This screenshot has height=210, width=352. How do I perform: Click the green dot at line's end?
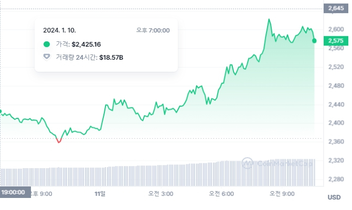point(314,40)
